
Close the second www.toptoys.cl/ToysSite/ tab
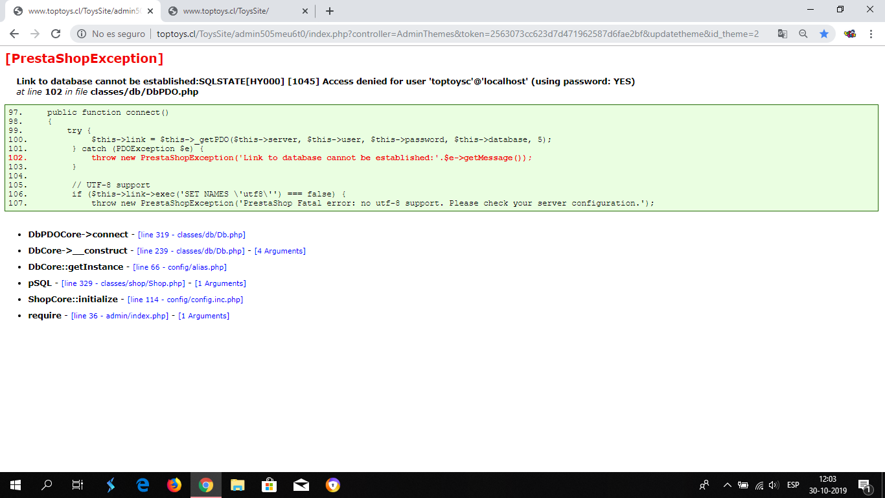point(305,11)
